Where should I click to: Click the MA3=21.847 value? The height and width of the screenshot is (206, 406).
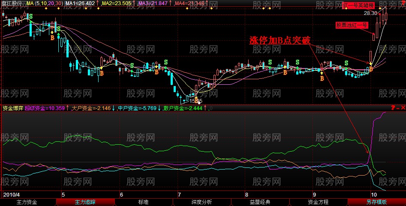pyautogui.click(x=153, y=3)
